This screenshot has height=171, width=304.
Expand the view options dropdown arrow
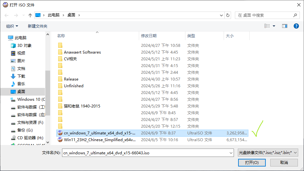click(x=274, y=26)
